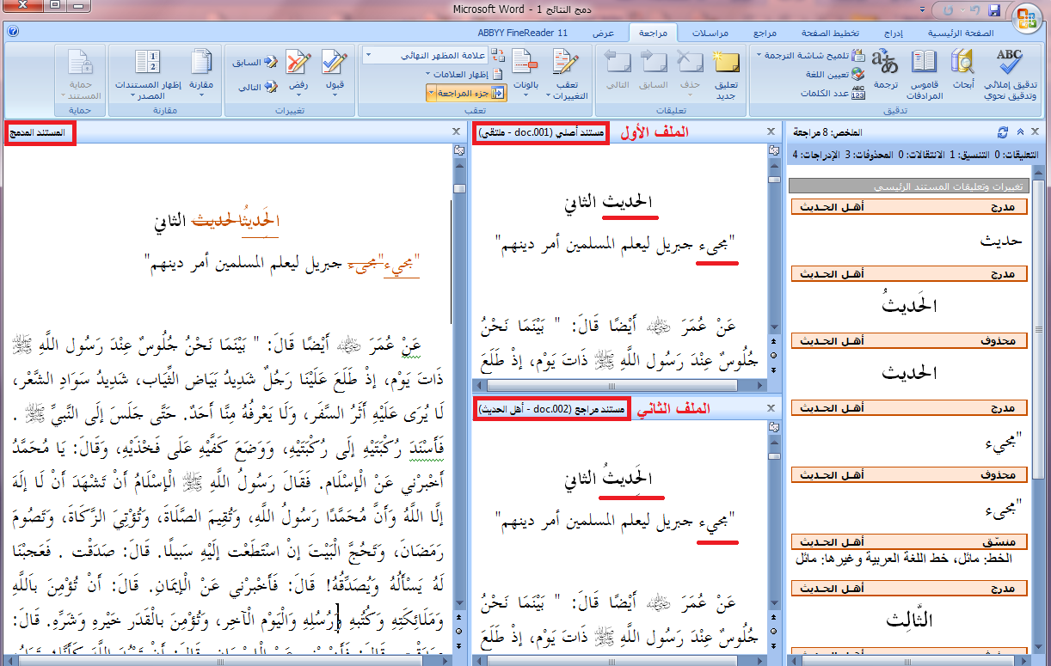Open the Research tool (أبحاث)
The image size is (1051, 666).
point(962,64)
